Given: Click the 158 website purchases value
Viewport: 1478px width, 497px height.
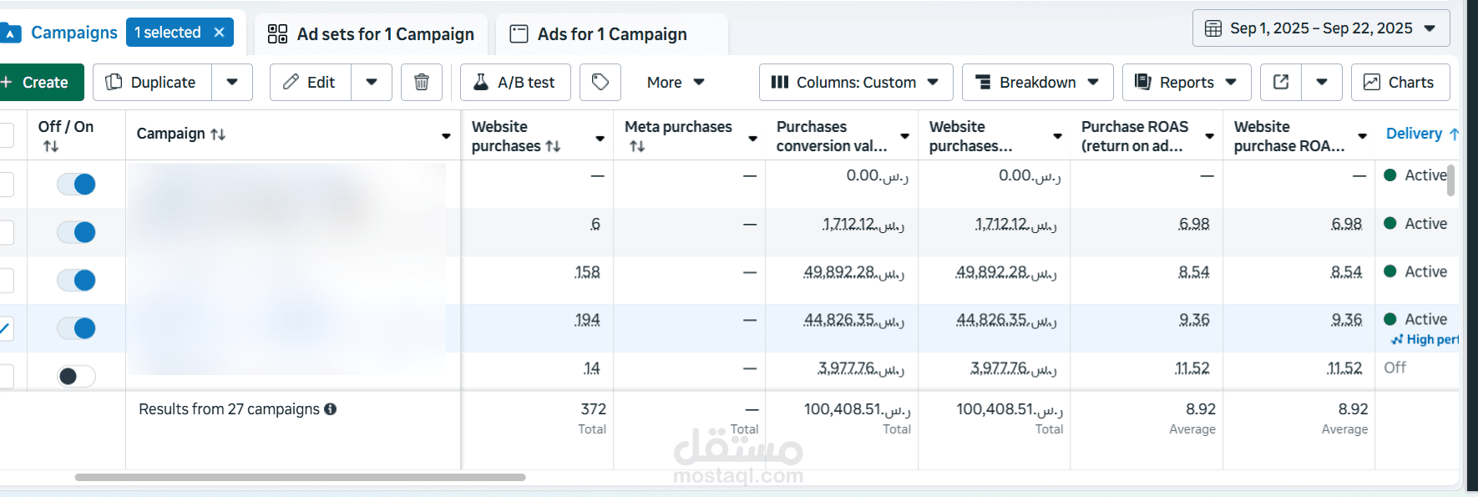Looking at the screenshot, I should [587, 272].
